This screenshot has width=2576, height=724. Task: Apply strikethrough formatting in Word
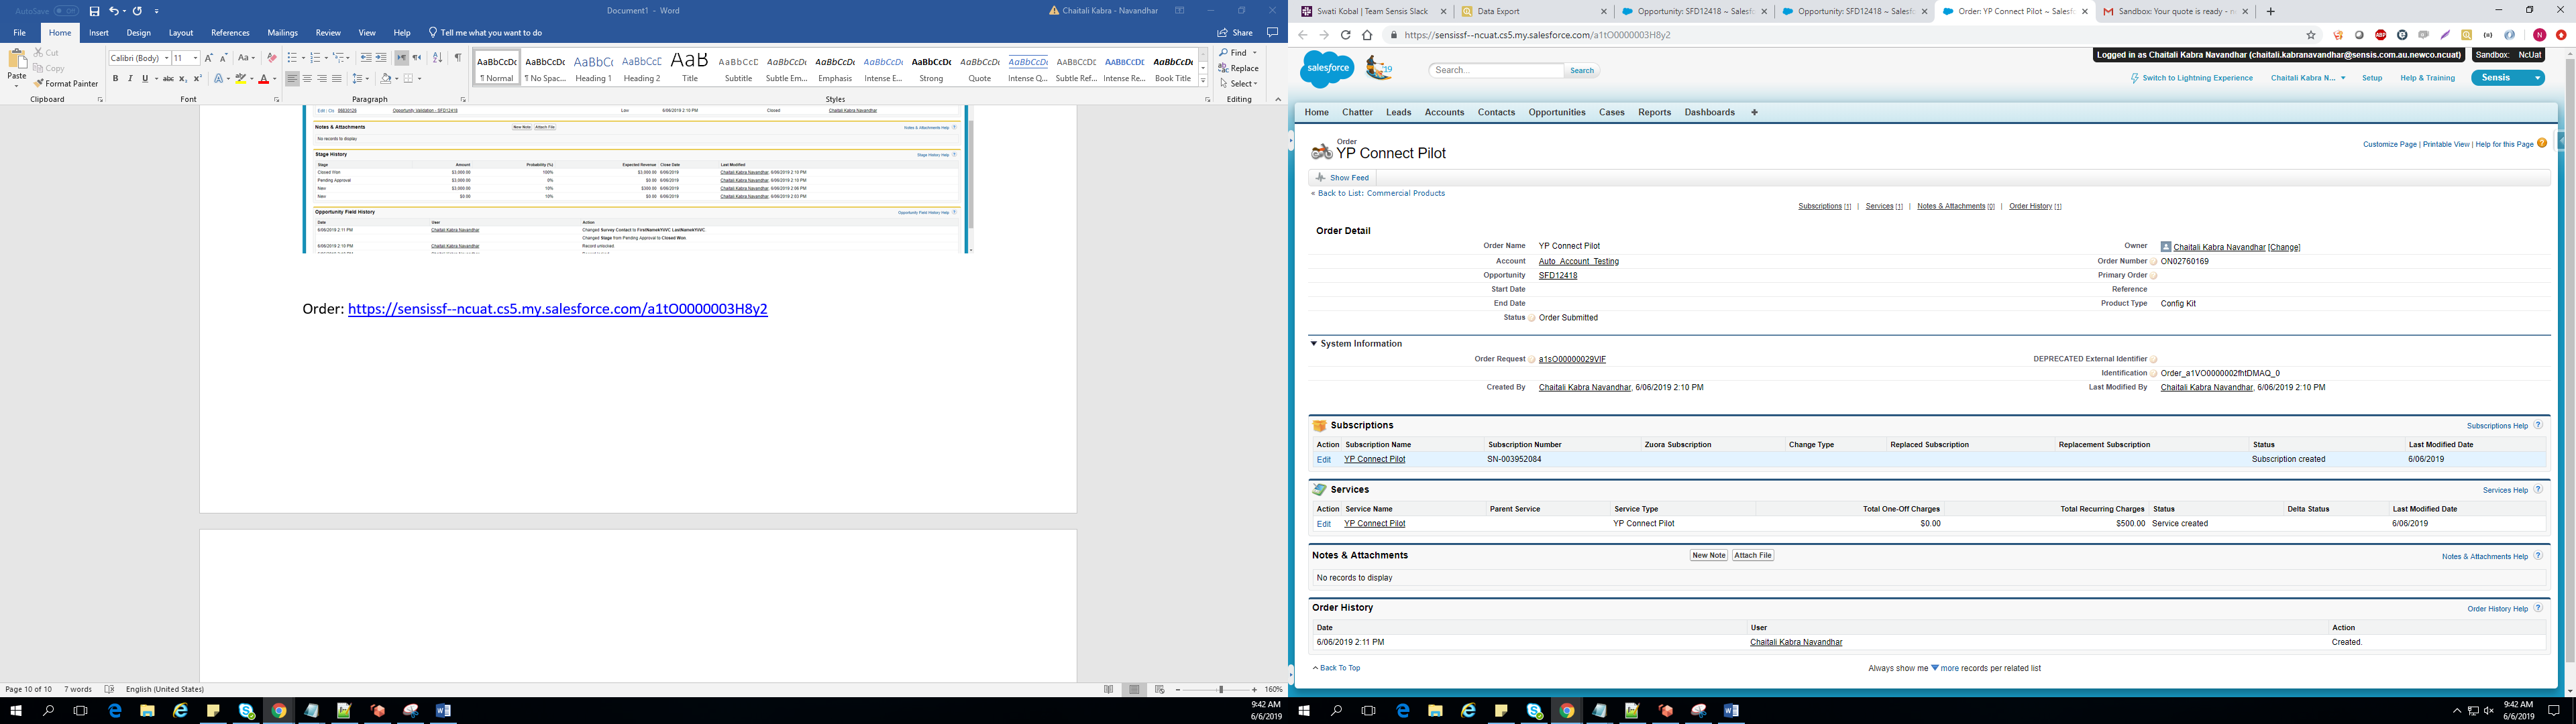point(168,79)
